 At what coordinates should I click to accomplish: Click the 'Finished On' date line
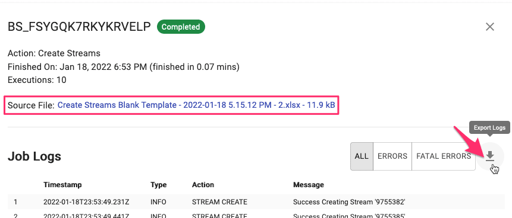[x=124, y=67]
